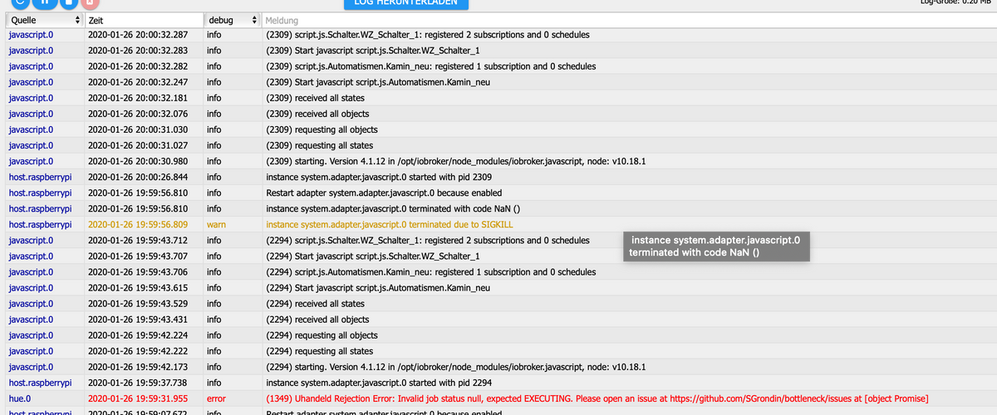Select the red Unhandled Rejection Error message
The height and width of the screenshot is (415, 997).
pos(597,398)
